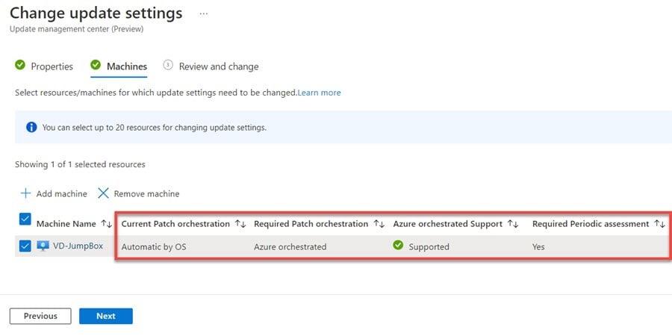Click the Next button
Screen dimensions: 672x336
(106, 316)
